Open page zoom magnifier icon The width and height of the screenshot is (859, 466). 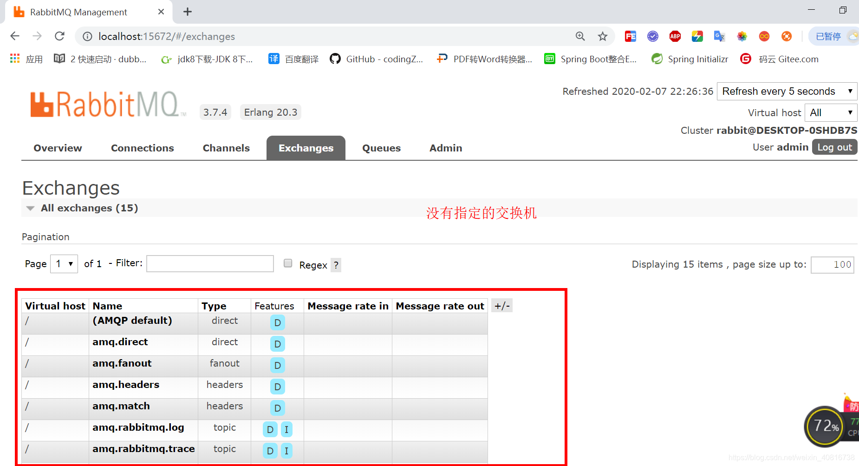[580, 36]
